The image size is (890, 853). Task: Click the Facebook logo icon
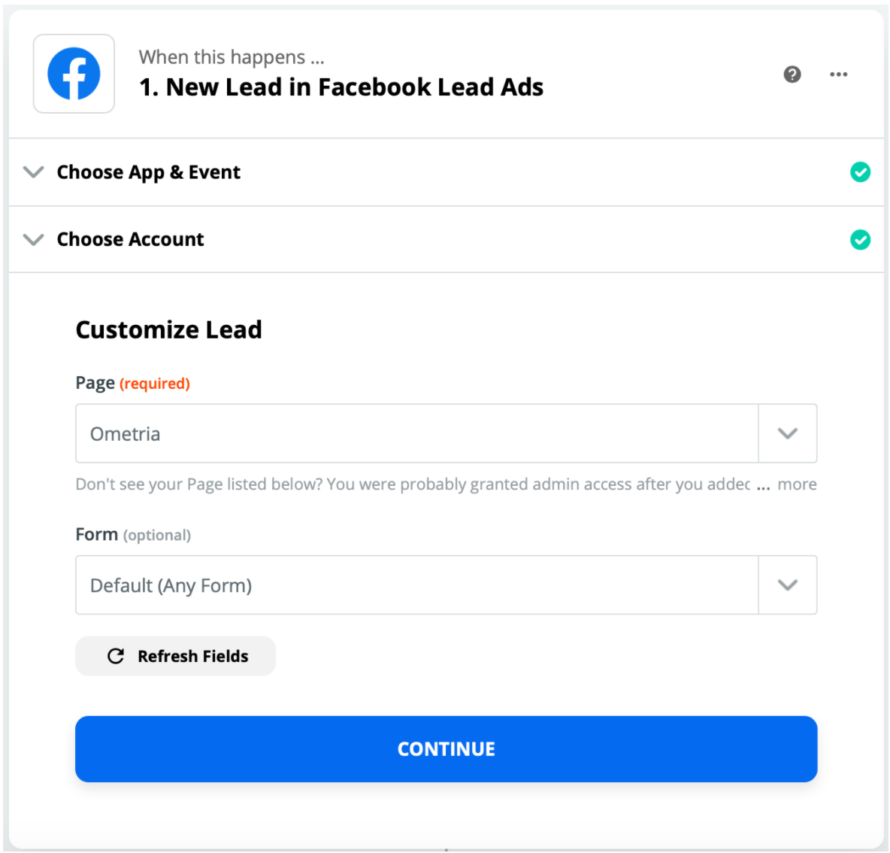click(74, 74)
